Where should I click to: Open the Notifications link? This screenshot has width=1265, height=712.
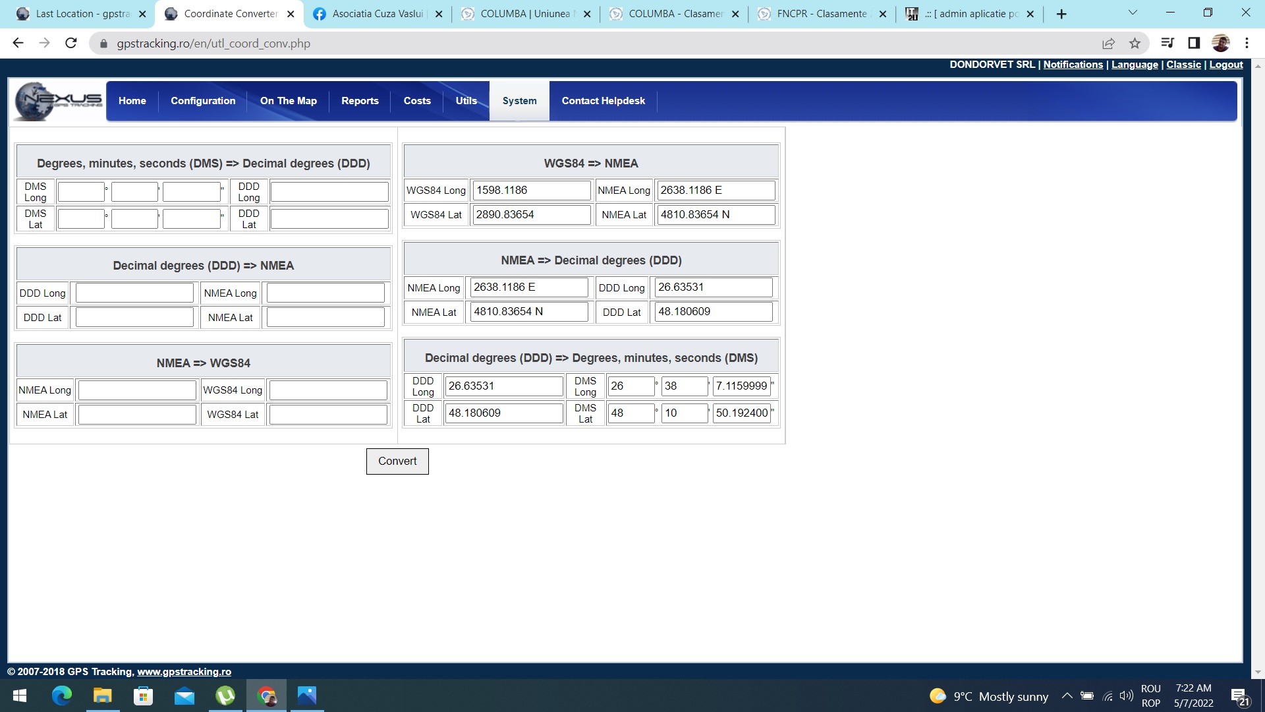[x=1073, y=65]
